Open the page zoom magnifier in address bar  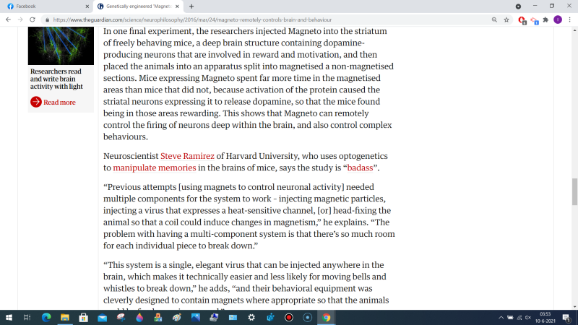[494, 20]
